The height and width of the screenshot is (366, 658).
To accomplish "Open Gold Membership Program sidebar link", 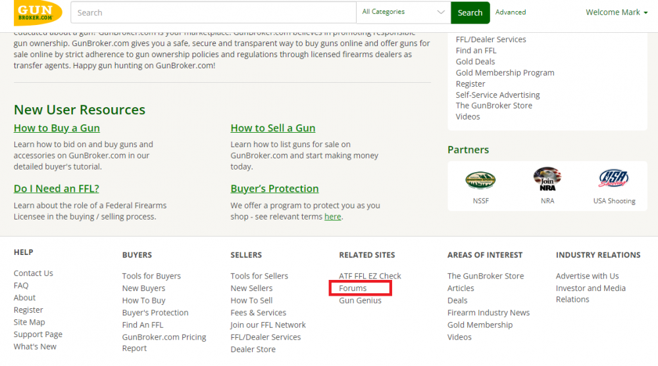I will 505,72.
